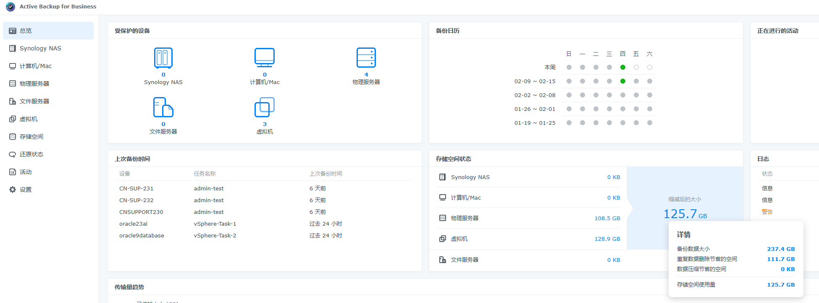Click the 状态 log column header
Image resolution: width=819 pixels, height=303 pixels.
pyautogui.click(x=767, y=174)
